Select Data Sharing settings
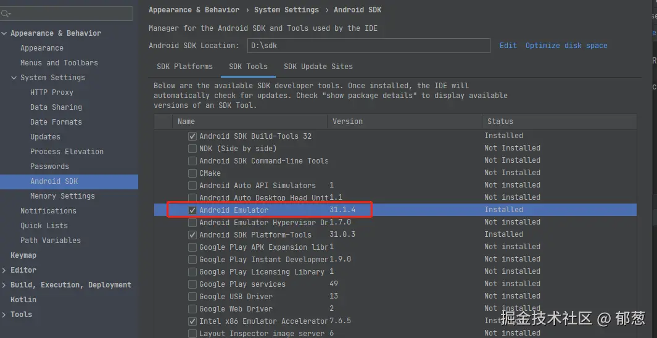Image resolution: width=657 pixels, height=338 pixels. pos(56,107)
